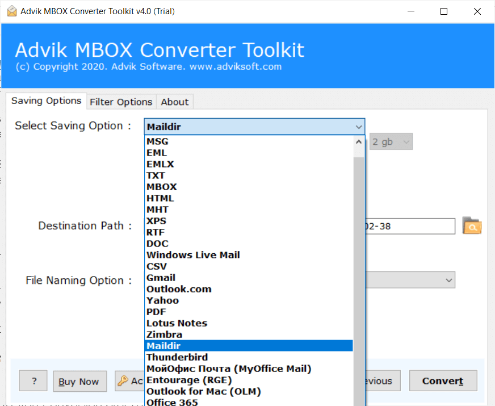Pick PDF from the list
This screenshot has height=406, width=495.
249,312
